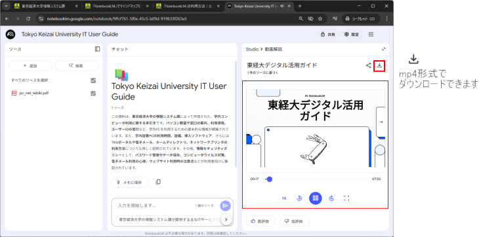Send the chat message with the arrow button
This screenshot has width=479, height=237.
225,206
